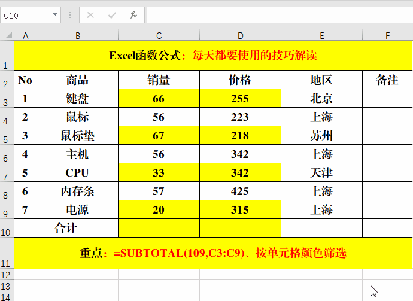Click the empty yellow total cell C10

point(159,228)
